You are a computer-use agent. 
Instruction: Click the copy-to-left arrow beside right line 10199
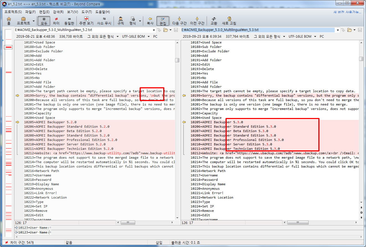[184, 96]
